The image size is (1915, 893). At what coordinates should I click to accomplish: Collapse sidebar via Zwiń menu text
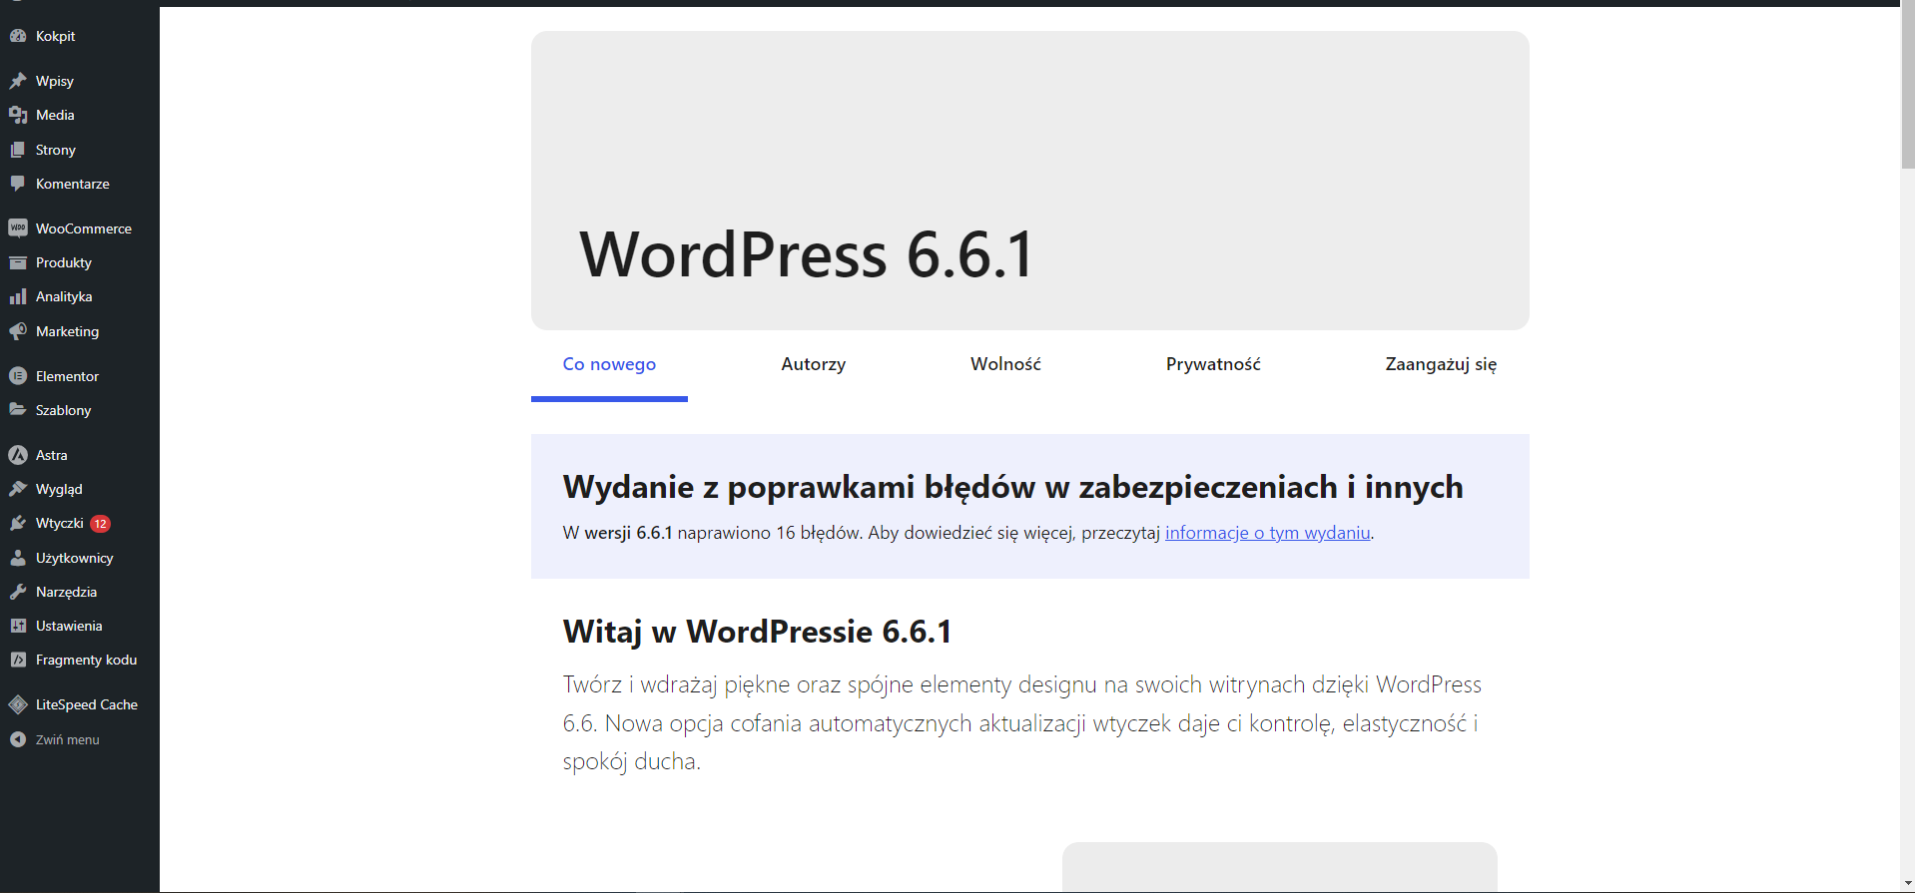coord(68,739)
